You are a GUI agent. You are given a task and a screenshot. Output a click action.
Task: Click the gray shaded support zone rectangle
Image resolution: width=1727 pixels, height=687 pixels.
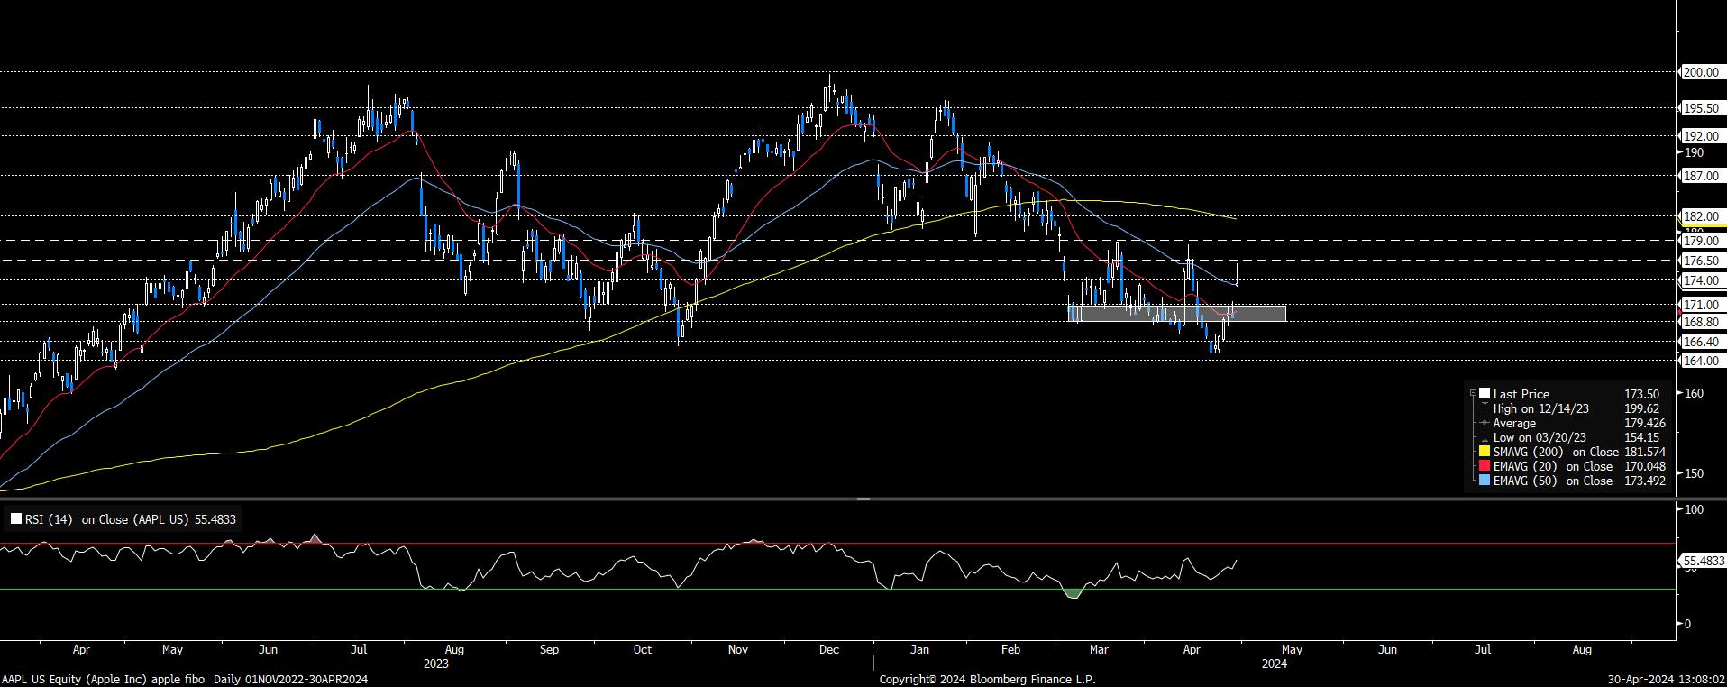click(1176, 314)
